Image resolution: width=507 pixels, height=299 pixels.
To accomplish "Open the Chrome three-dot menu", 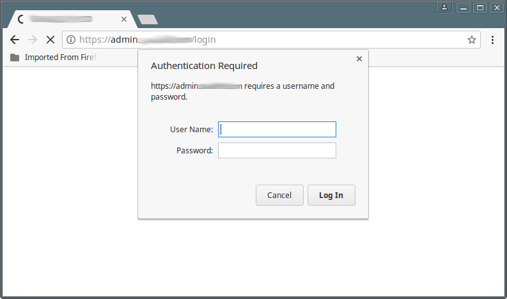I will 492,40.
